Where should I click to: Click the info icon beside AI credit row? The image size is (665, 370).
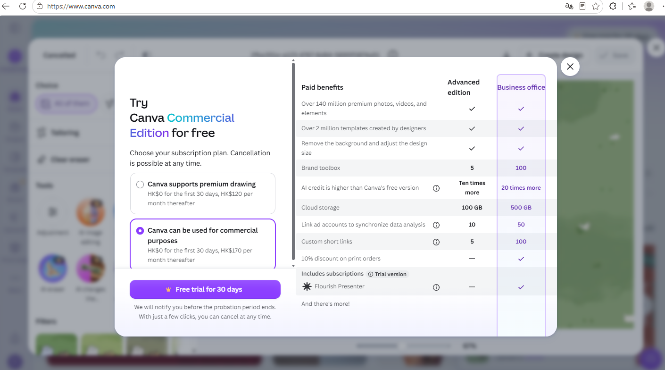[436, 188]
